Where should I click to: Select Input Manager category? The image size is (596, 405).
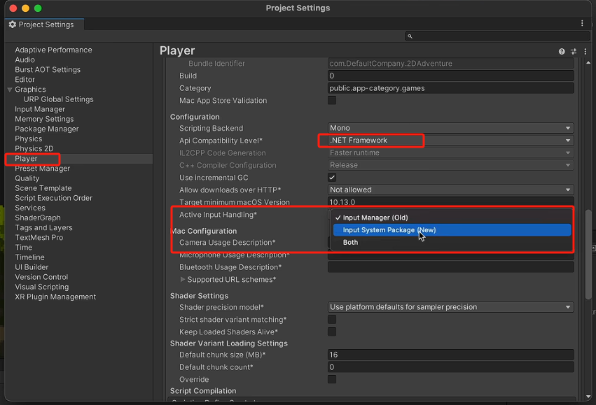(x=40, y=109)
